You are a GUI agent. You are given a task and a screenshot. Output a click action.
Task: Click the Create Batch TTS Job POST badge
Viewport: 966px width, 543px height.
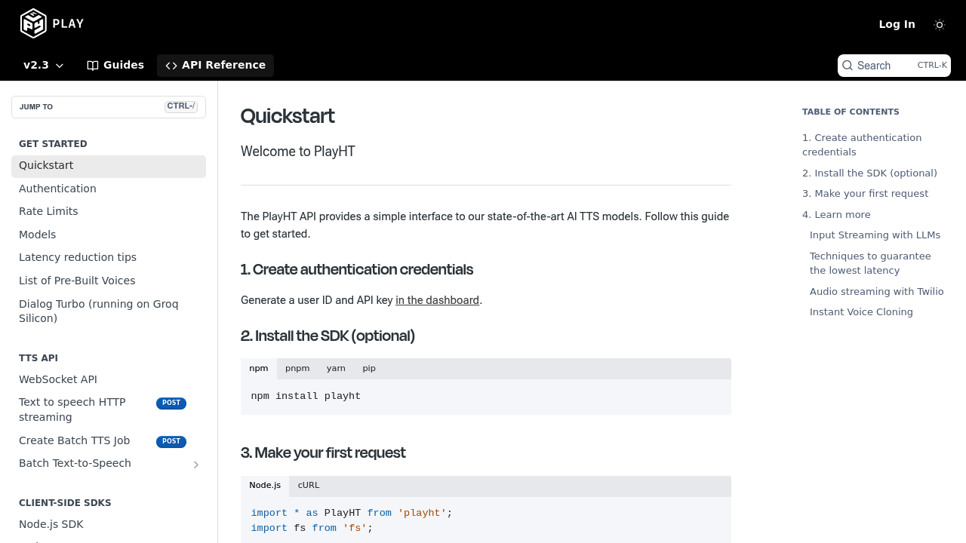pyautogui.click(x=171, y=442)
